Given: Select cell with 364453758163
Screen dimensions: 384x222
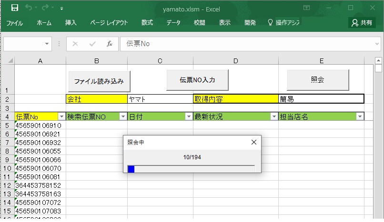Looking at the screenshot, I should 40,194.
